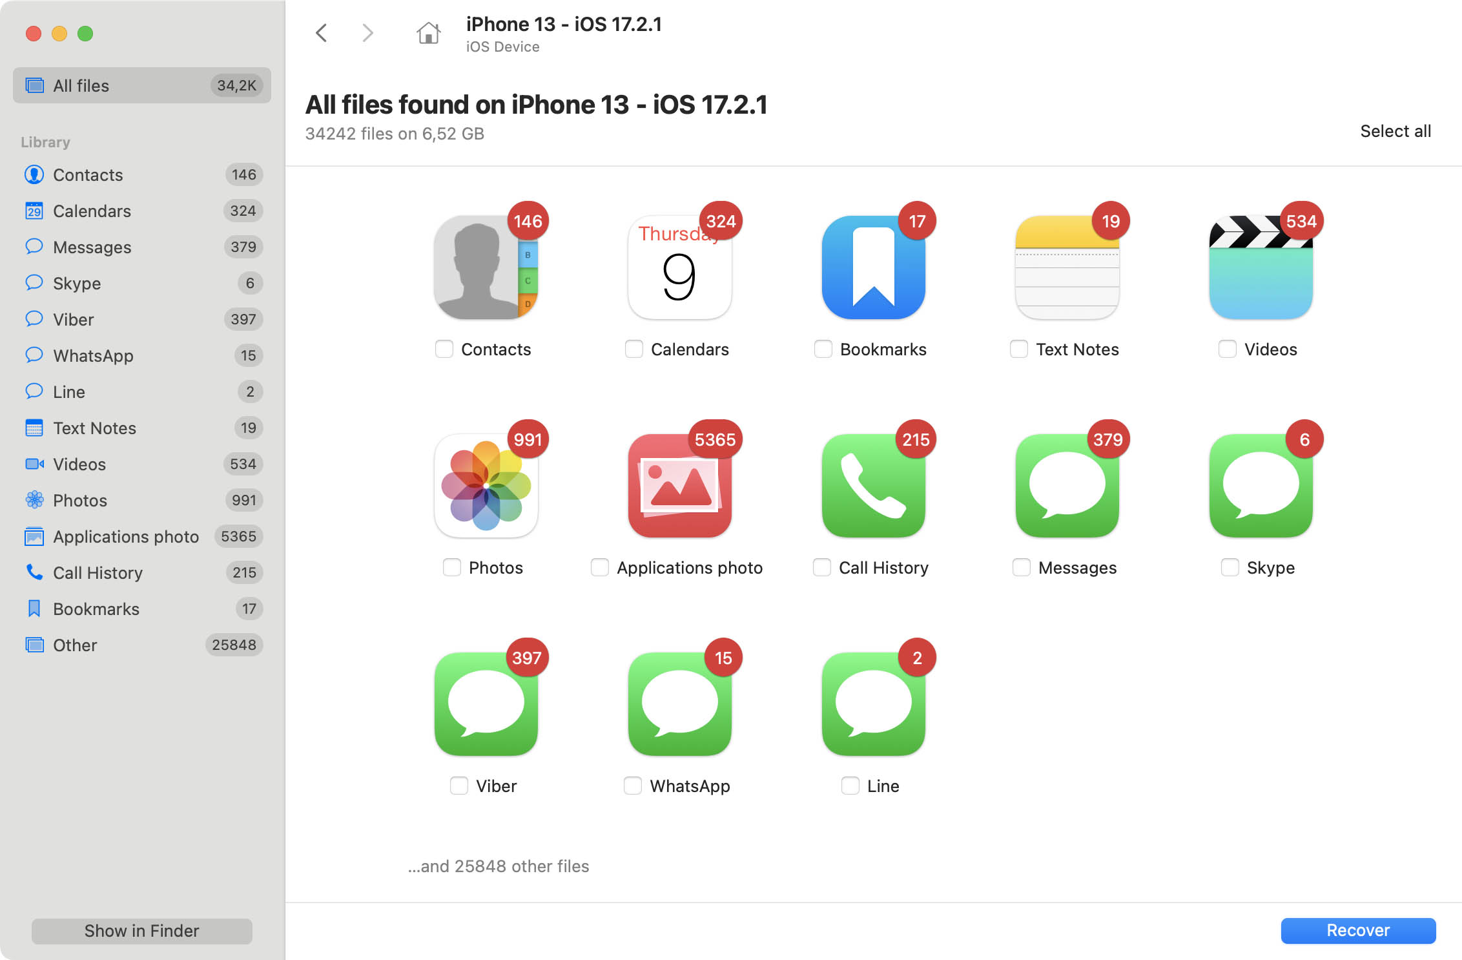
Task: Select All files in sidebar
Action: point(141,85)
